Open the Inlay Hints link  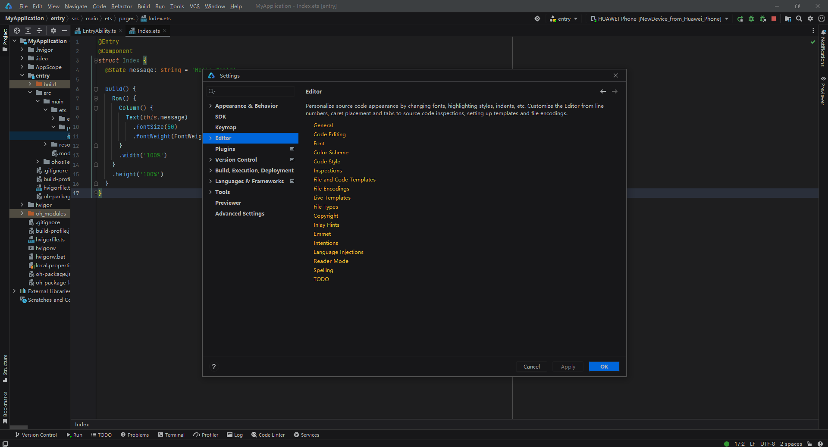[326, 225]
